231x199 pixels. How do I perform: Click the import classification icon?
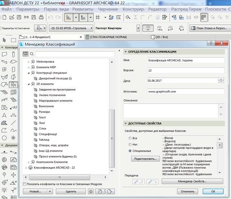click(x=100, y=191)
